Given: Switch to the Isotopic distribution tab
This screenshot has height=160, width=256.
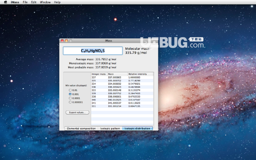Looking at the screenshot, I should click(137, 128).
